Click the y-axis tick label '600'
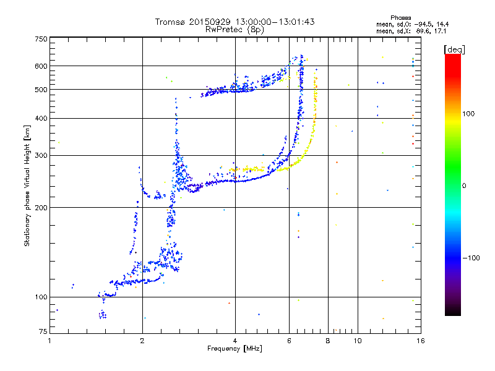Screen dimensions: 495x371 pyautogui.click(x=41, y=66)
